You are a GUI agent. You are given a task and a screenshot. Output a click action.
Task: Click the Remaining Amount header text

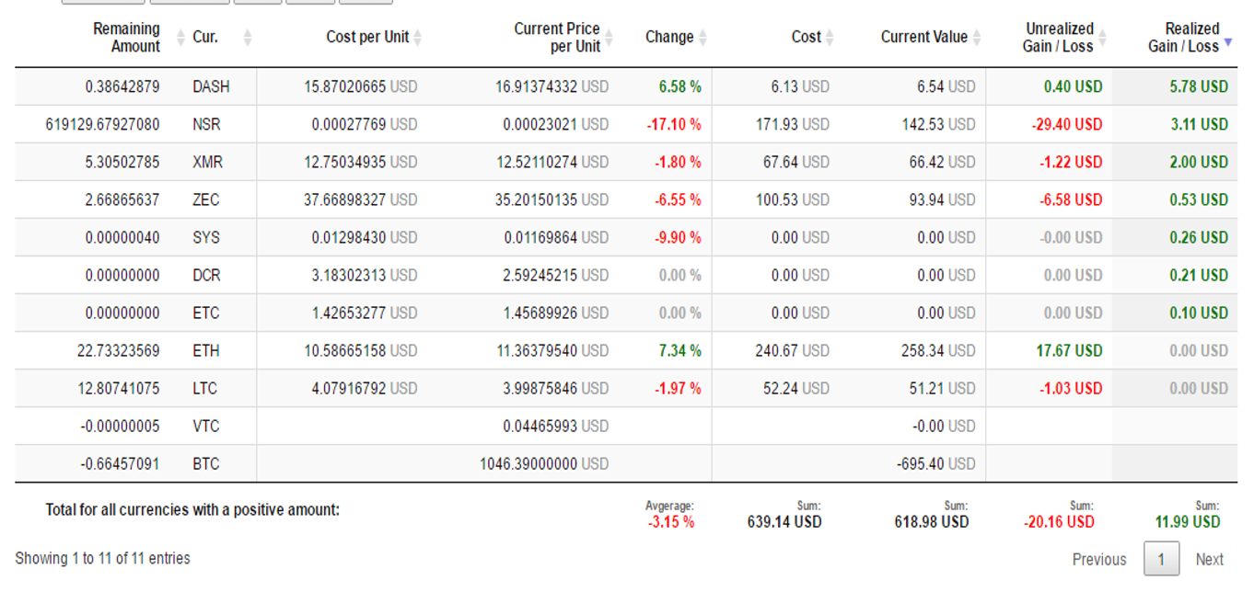[126, 38]
